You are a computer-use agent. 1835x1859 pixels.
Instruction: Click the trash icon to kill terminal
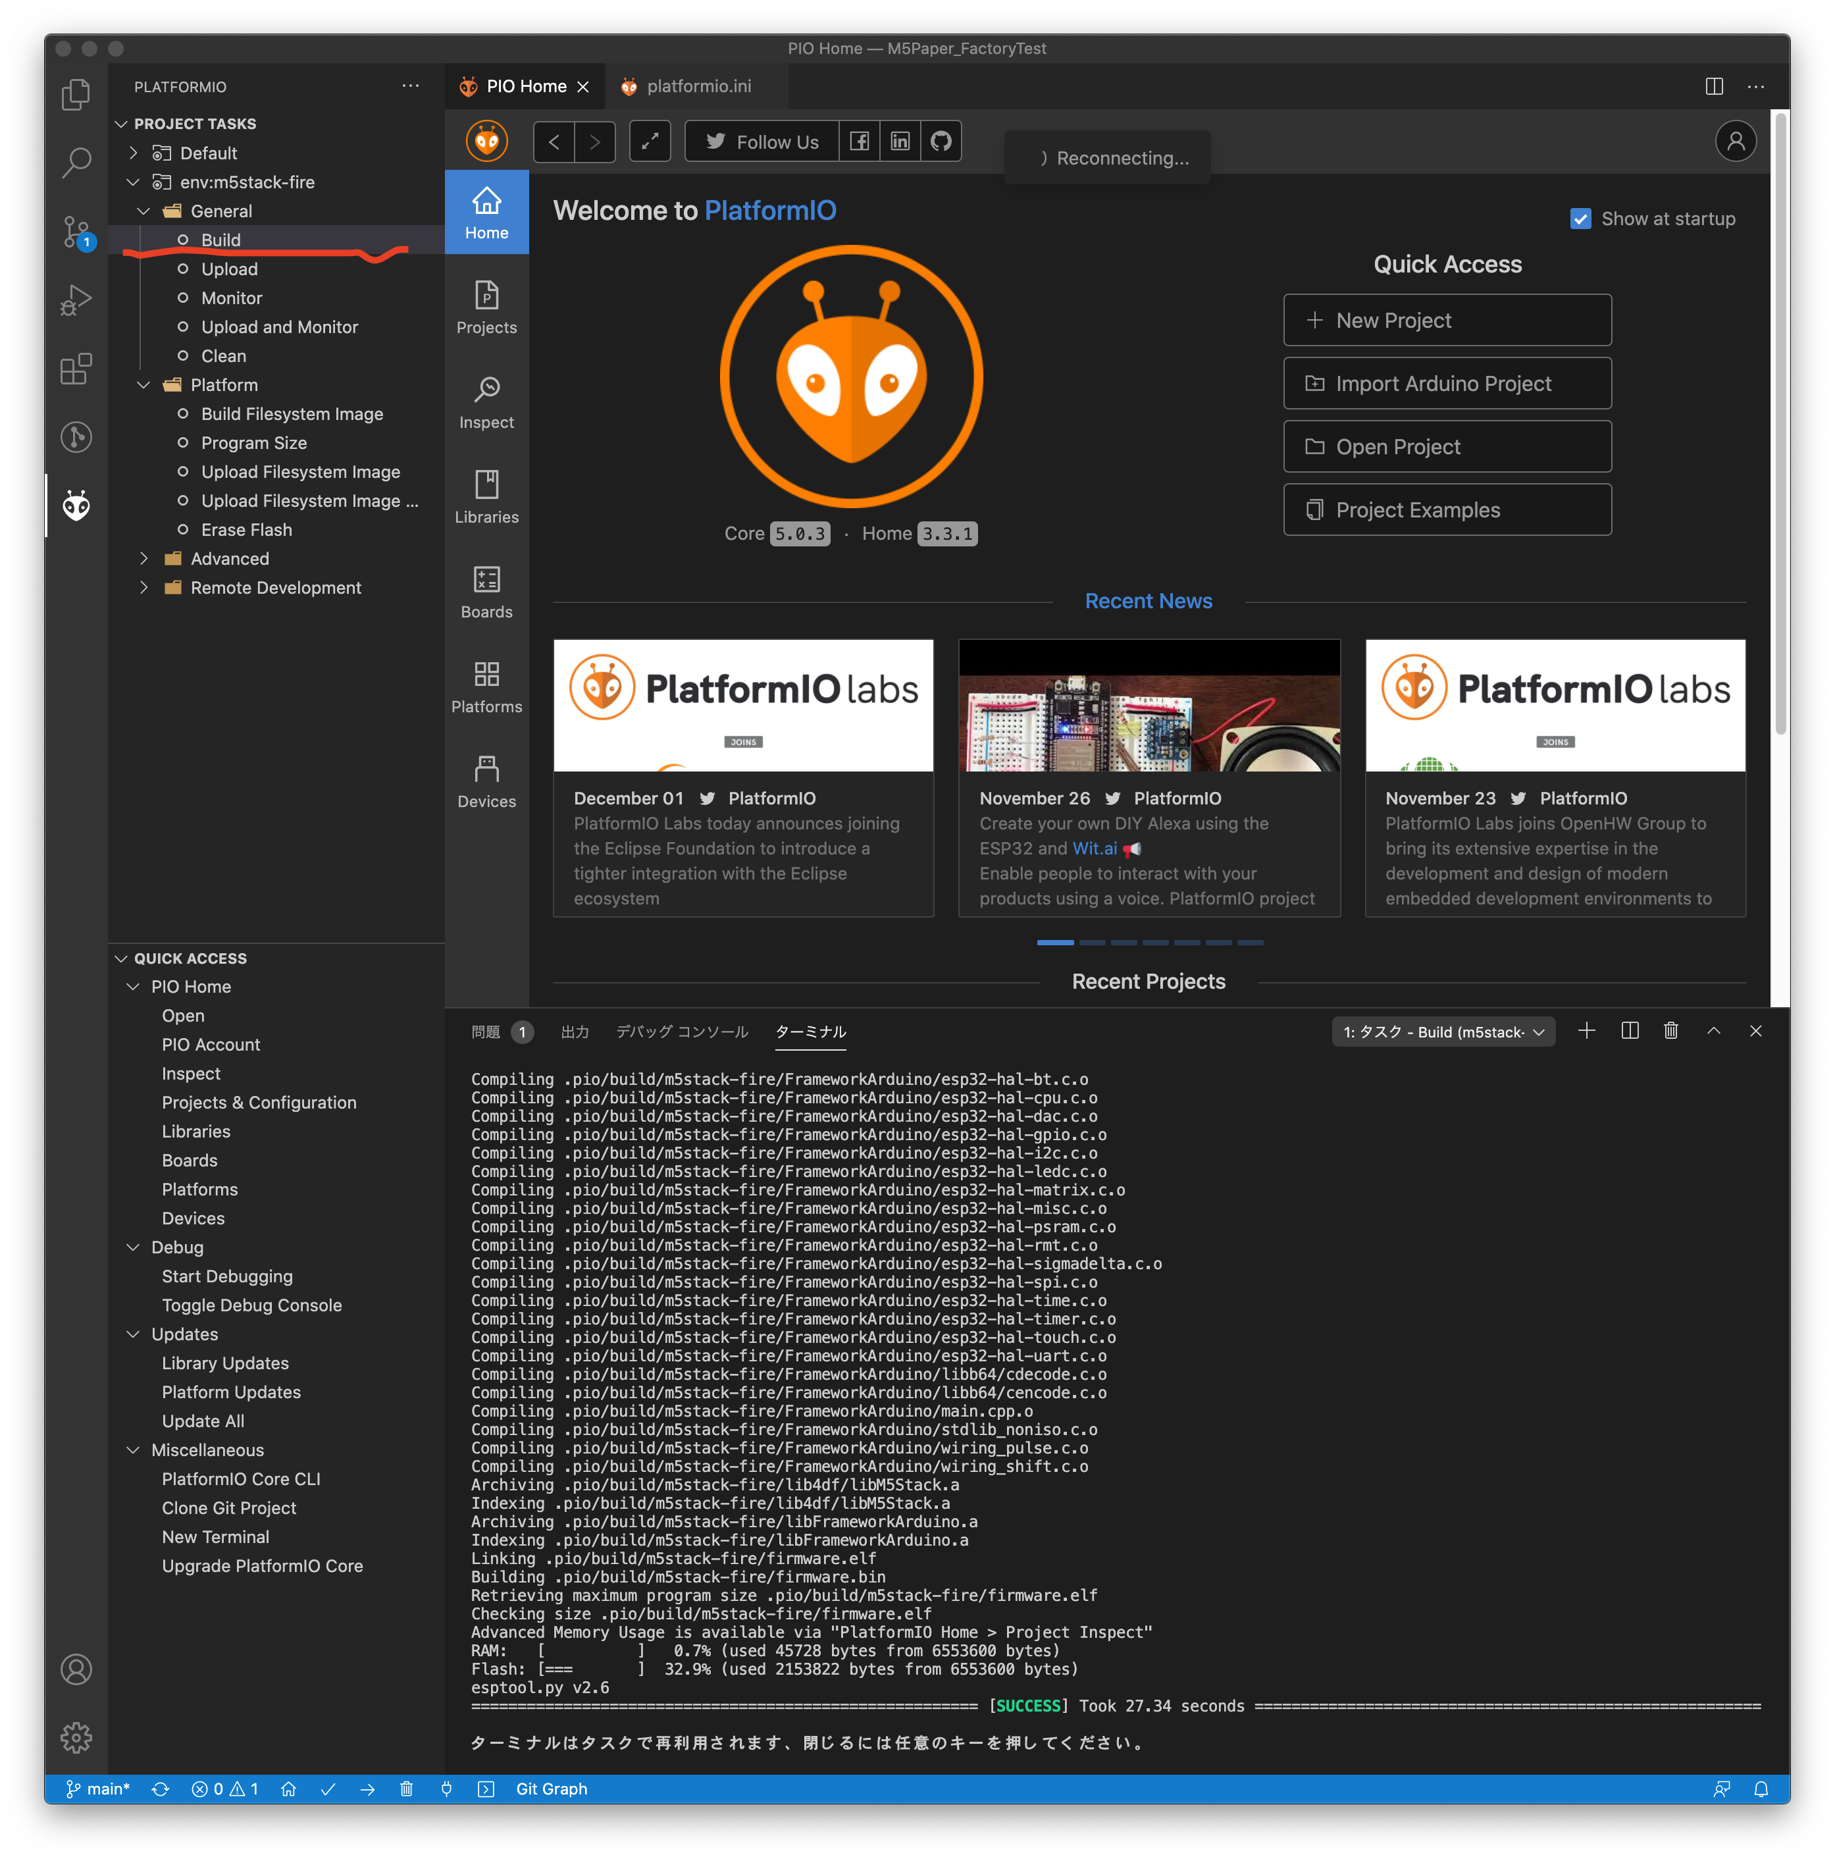coord(1670,1030)
